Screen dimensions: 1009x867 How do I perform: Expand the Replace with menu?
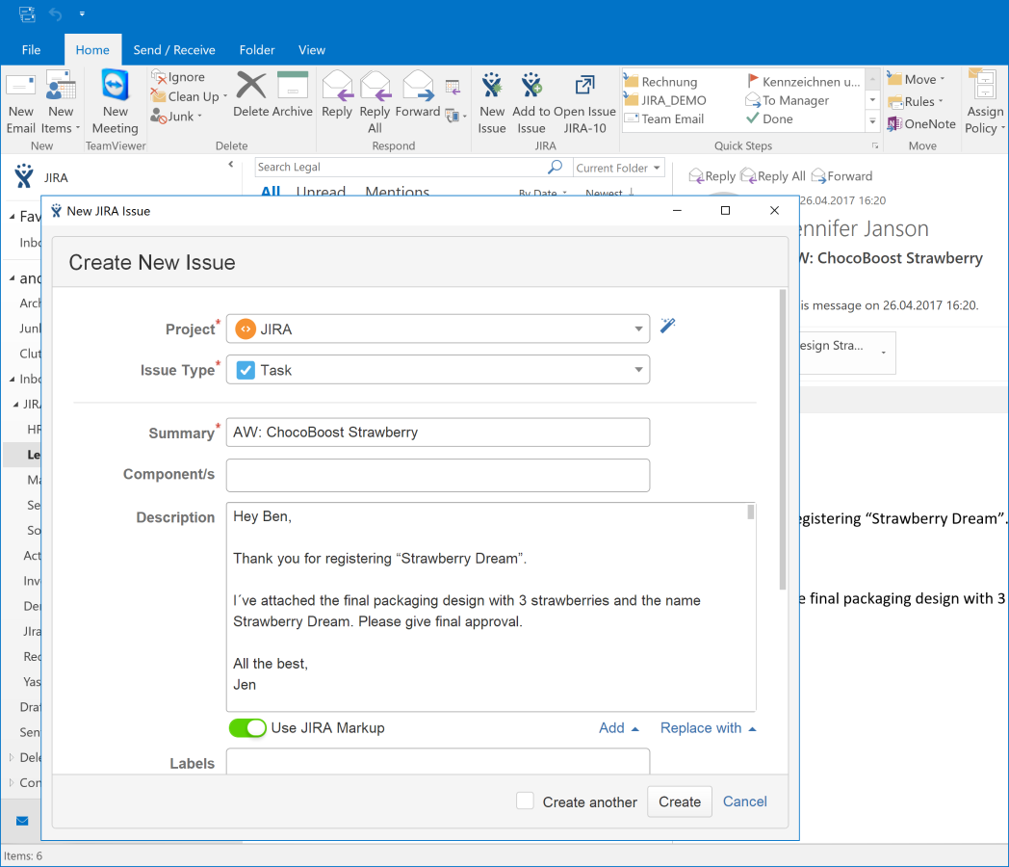[x=708, y=728]
